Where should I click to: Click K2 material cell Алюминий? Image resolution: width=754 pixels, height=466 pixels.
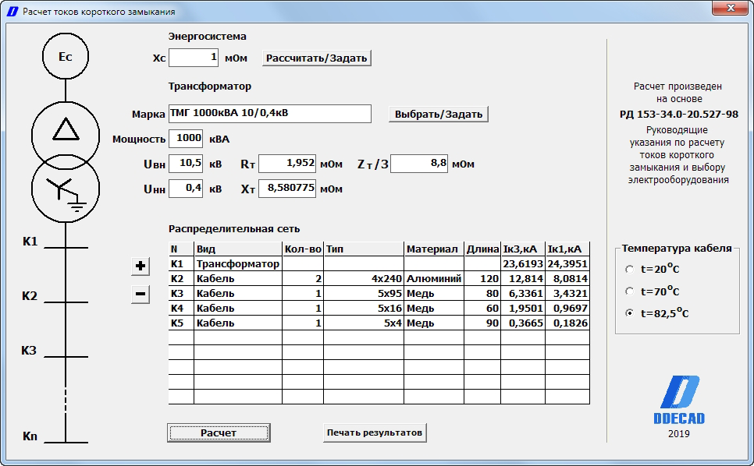click(434, 278)
